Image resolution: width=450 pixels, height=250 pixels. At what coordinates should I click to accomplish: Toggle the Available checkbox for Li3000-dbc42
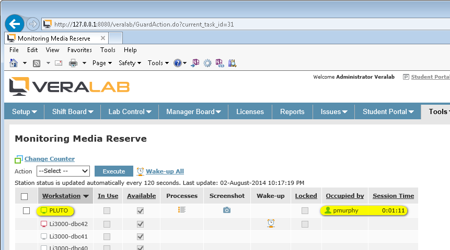pyautogui.click(x=141, y=224)
